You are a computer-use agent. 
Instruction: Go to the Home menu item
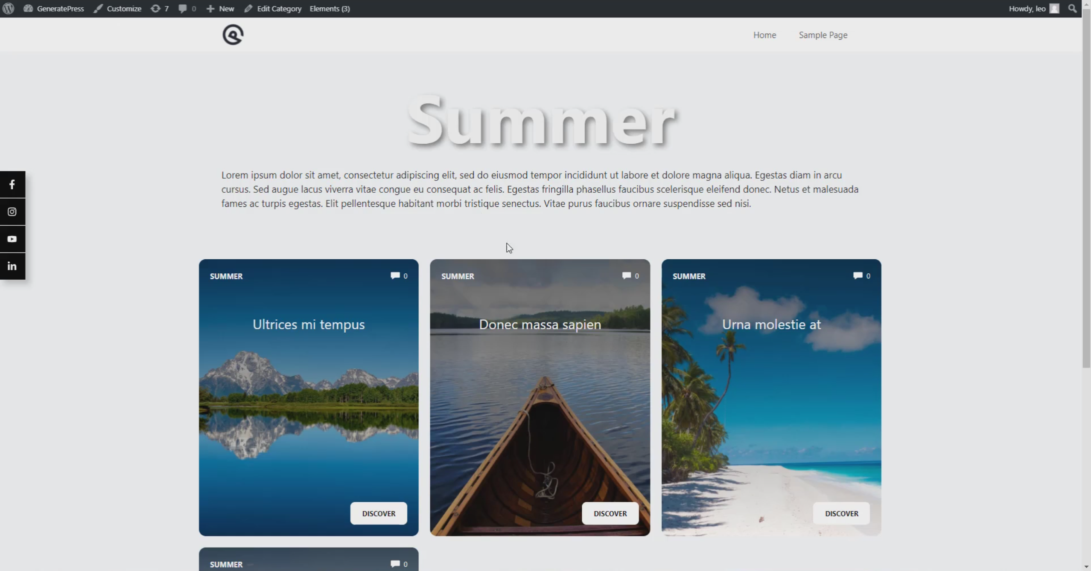coord(764,35)
